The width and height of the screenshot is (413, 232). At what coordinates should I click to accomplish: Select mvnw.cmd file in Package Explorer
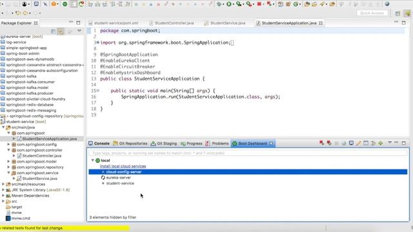[21, 218]
